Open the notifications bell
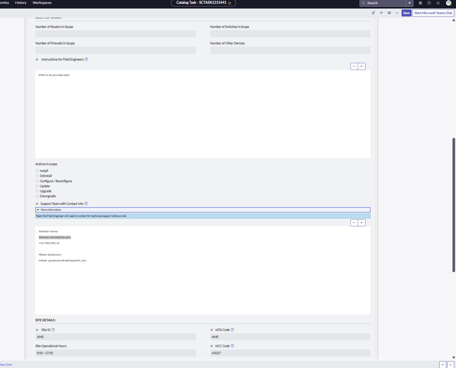 coord(438,3)
